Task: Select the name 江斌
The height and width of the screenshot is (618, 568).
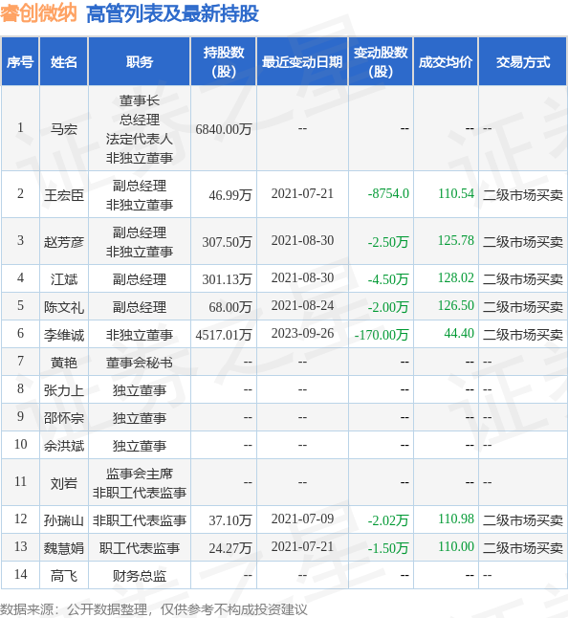Action: pyautogui.click(x=64, y=279)
